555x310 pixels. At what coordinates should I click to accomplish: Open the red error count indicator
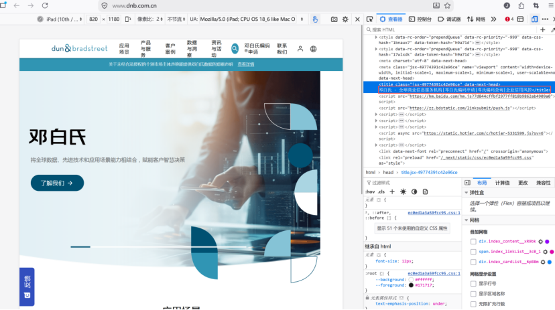pos(509,19)
